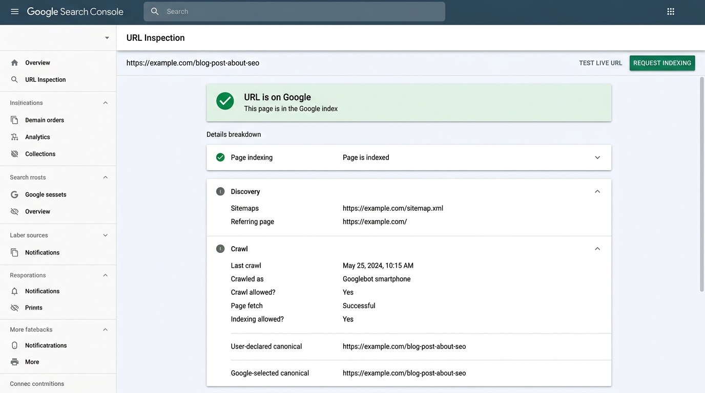
Task: Click the Collections sidebar icon
Action: pyautogui.click(x=14, y=154)
